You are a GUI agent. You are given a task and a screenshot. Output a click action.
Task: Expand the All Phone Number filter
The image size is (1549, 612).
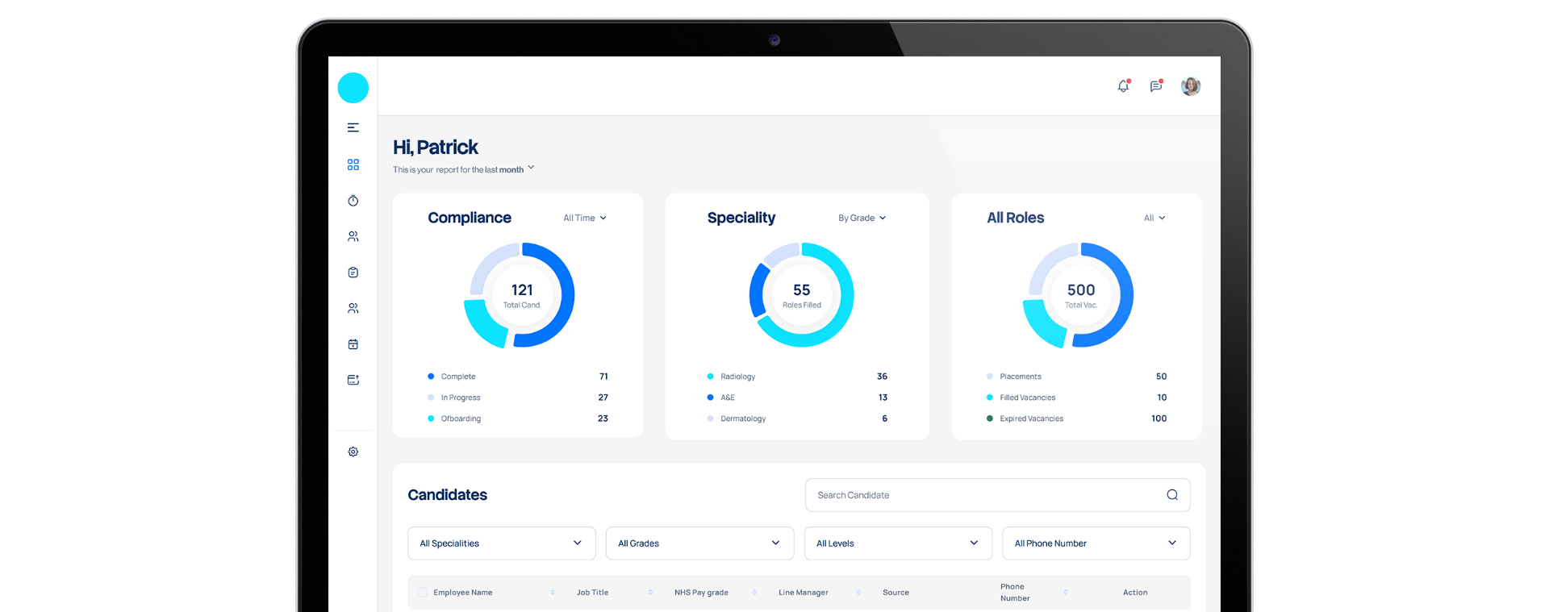[1096, 543]
